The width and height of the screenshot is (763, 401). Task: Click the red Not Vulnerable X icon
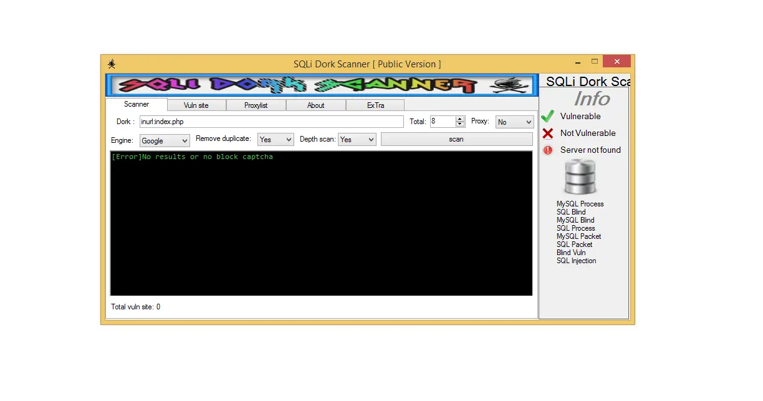tap(547, 133)
